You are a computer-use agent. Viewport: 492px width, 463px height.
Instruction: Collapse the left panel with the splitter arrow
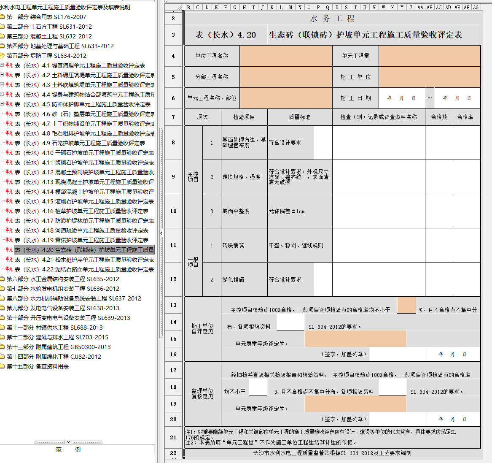pos(161,233)
